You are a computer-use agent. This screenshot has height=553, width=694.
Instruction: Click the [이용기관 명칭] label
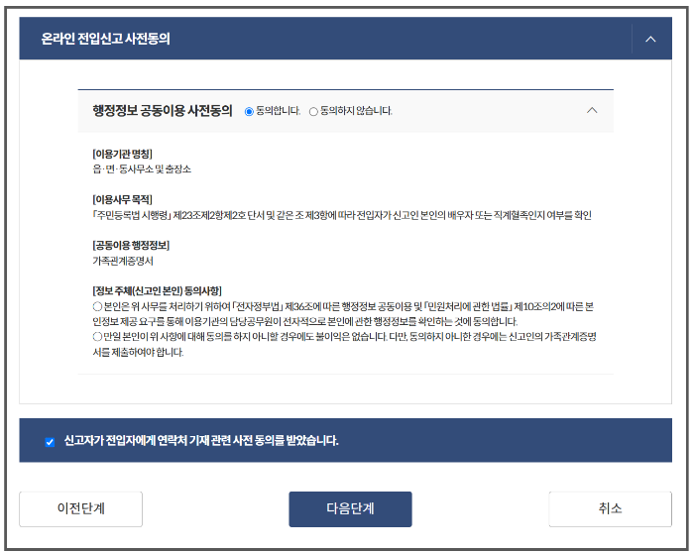[x=122, y=154]
